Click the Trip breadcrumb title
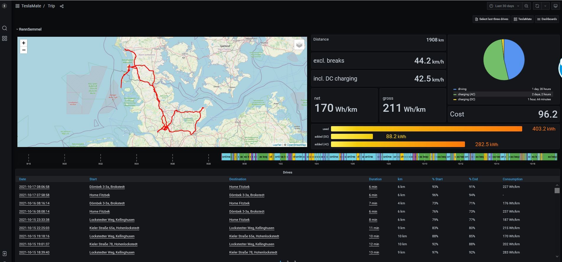562x262 pixels. point(51,6)
